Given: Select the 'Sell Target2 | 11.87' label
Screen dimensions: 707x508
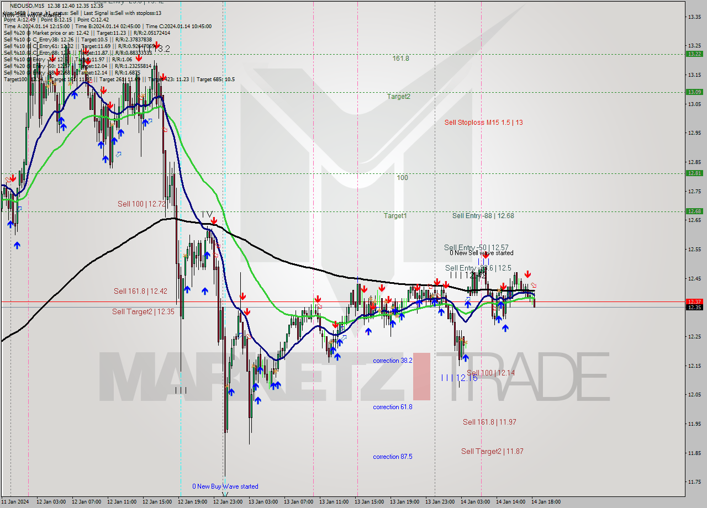Looking at the screenshot, I should point(492,452).
